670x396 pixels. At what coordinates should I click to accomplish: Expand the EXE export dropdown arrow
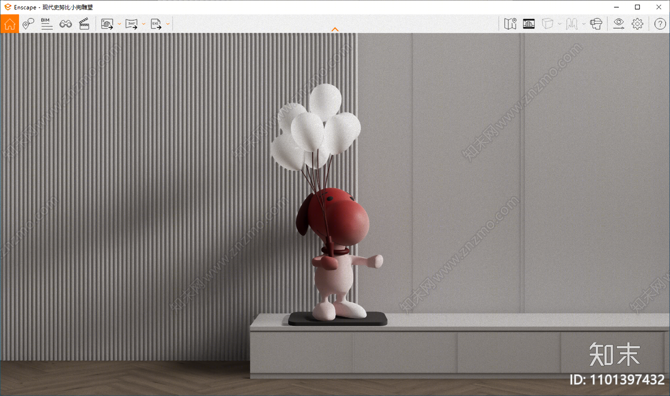click(x=168, y=24)
